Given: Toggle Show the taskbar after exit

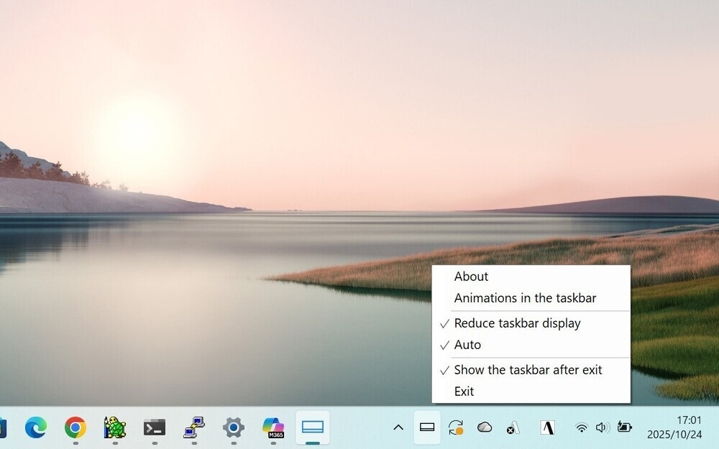Looking at the screenshot, I should (531, 370).
